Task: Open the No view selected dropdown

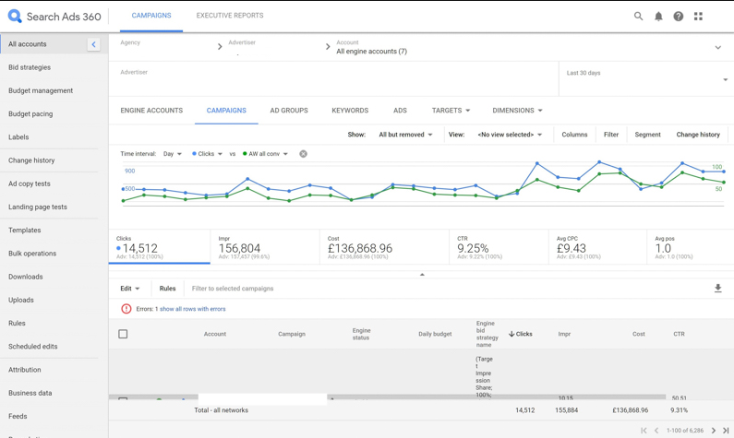Action: click(510, 135)
